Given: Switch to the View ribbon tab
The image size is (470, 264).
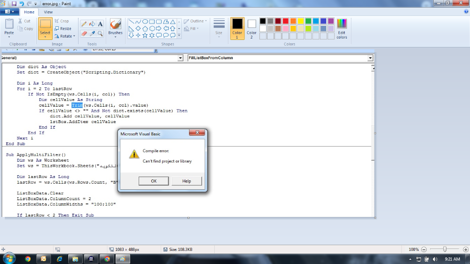Looking at the screenshot, I should click(x=48, y=12).
